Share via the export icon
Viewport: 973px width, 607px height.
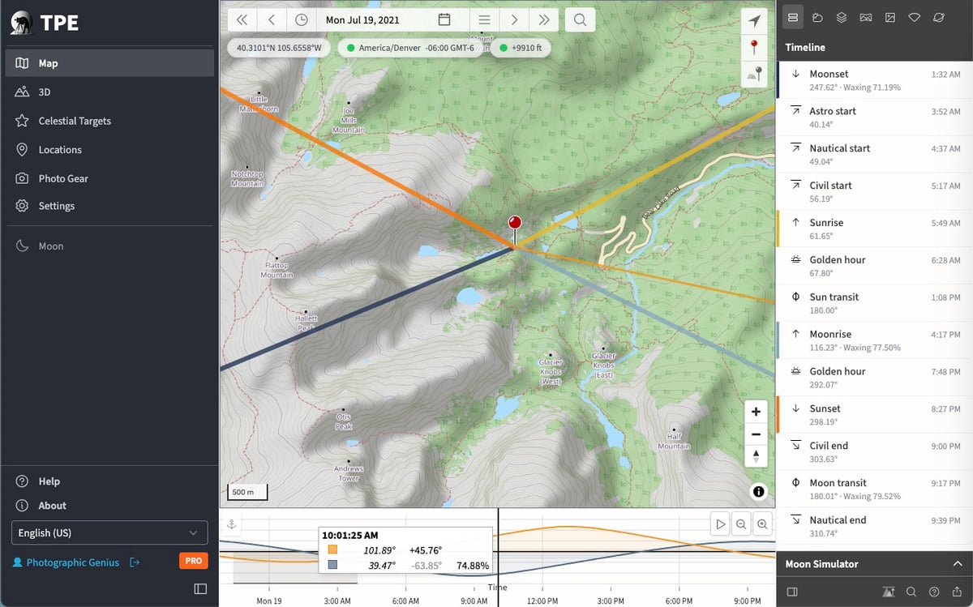(x=958, y=592)
